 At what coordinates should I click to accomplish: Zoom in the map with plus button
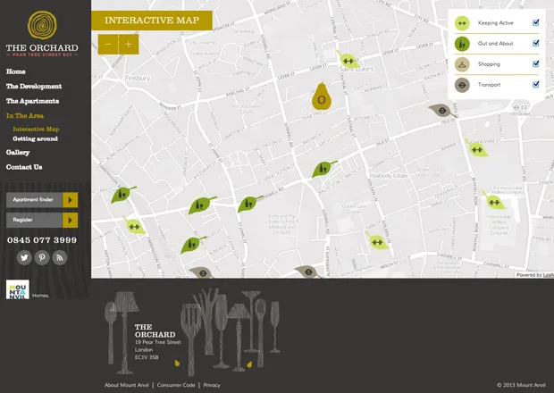click(x=129, y=45)
